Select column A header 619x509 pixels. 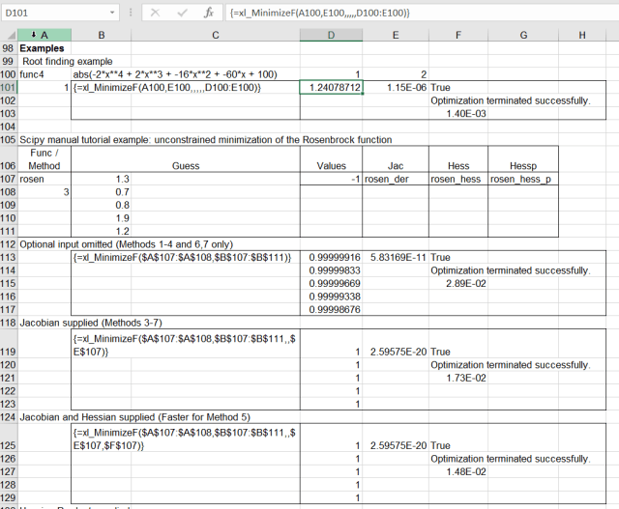point(44,35)
